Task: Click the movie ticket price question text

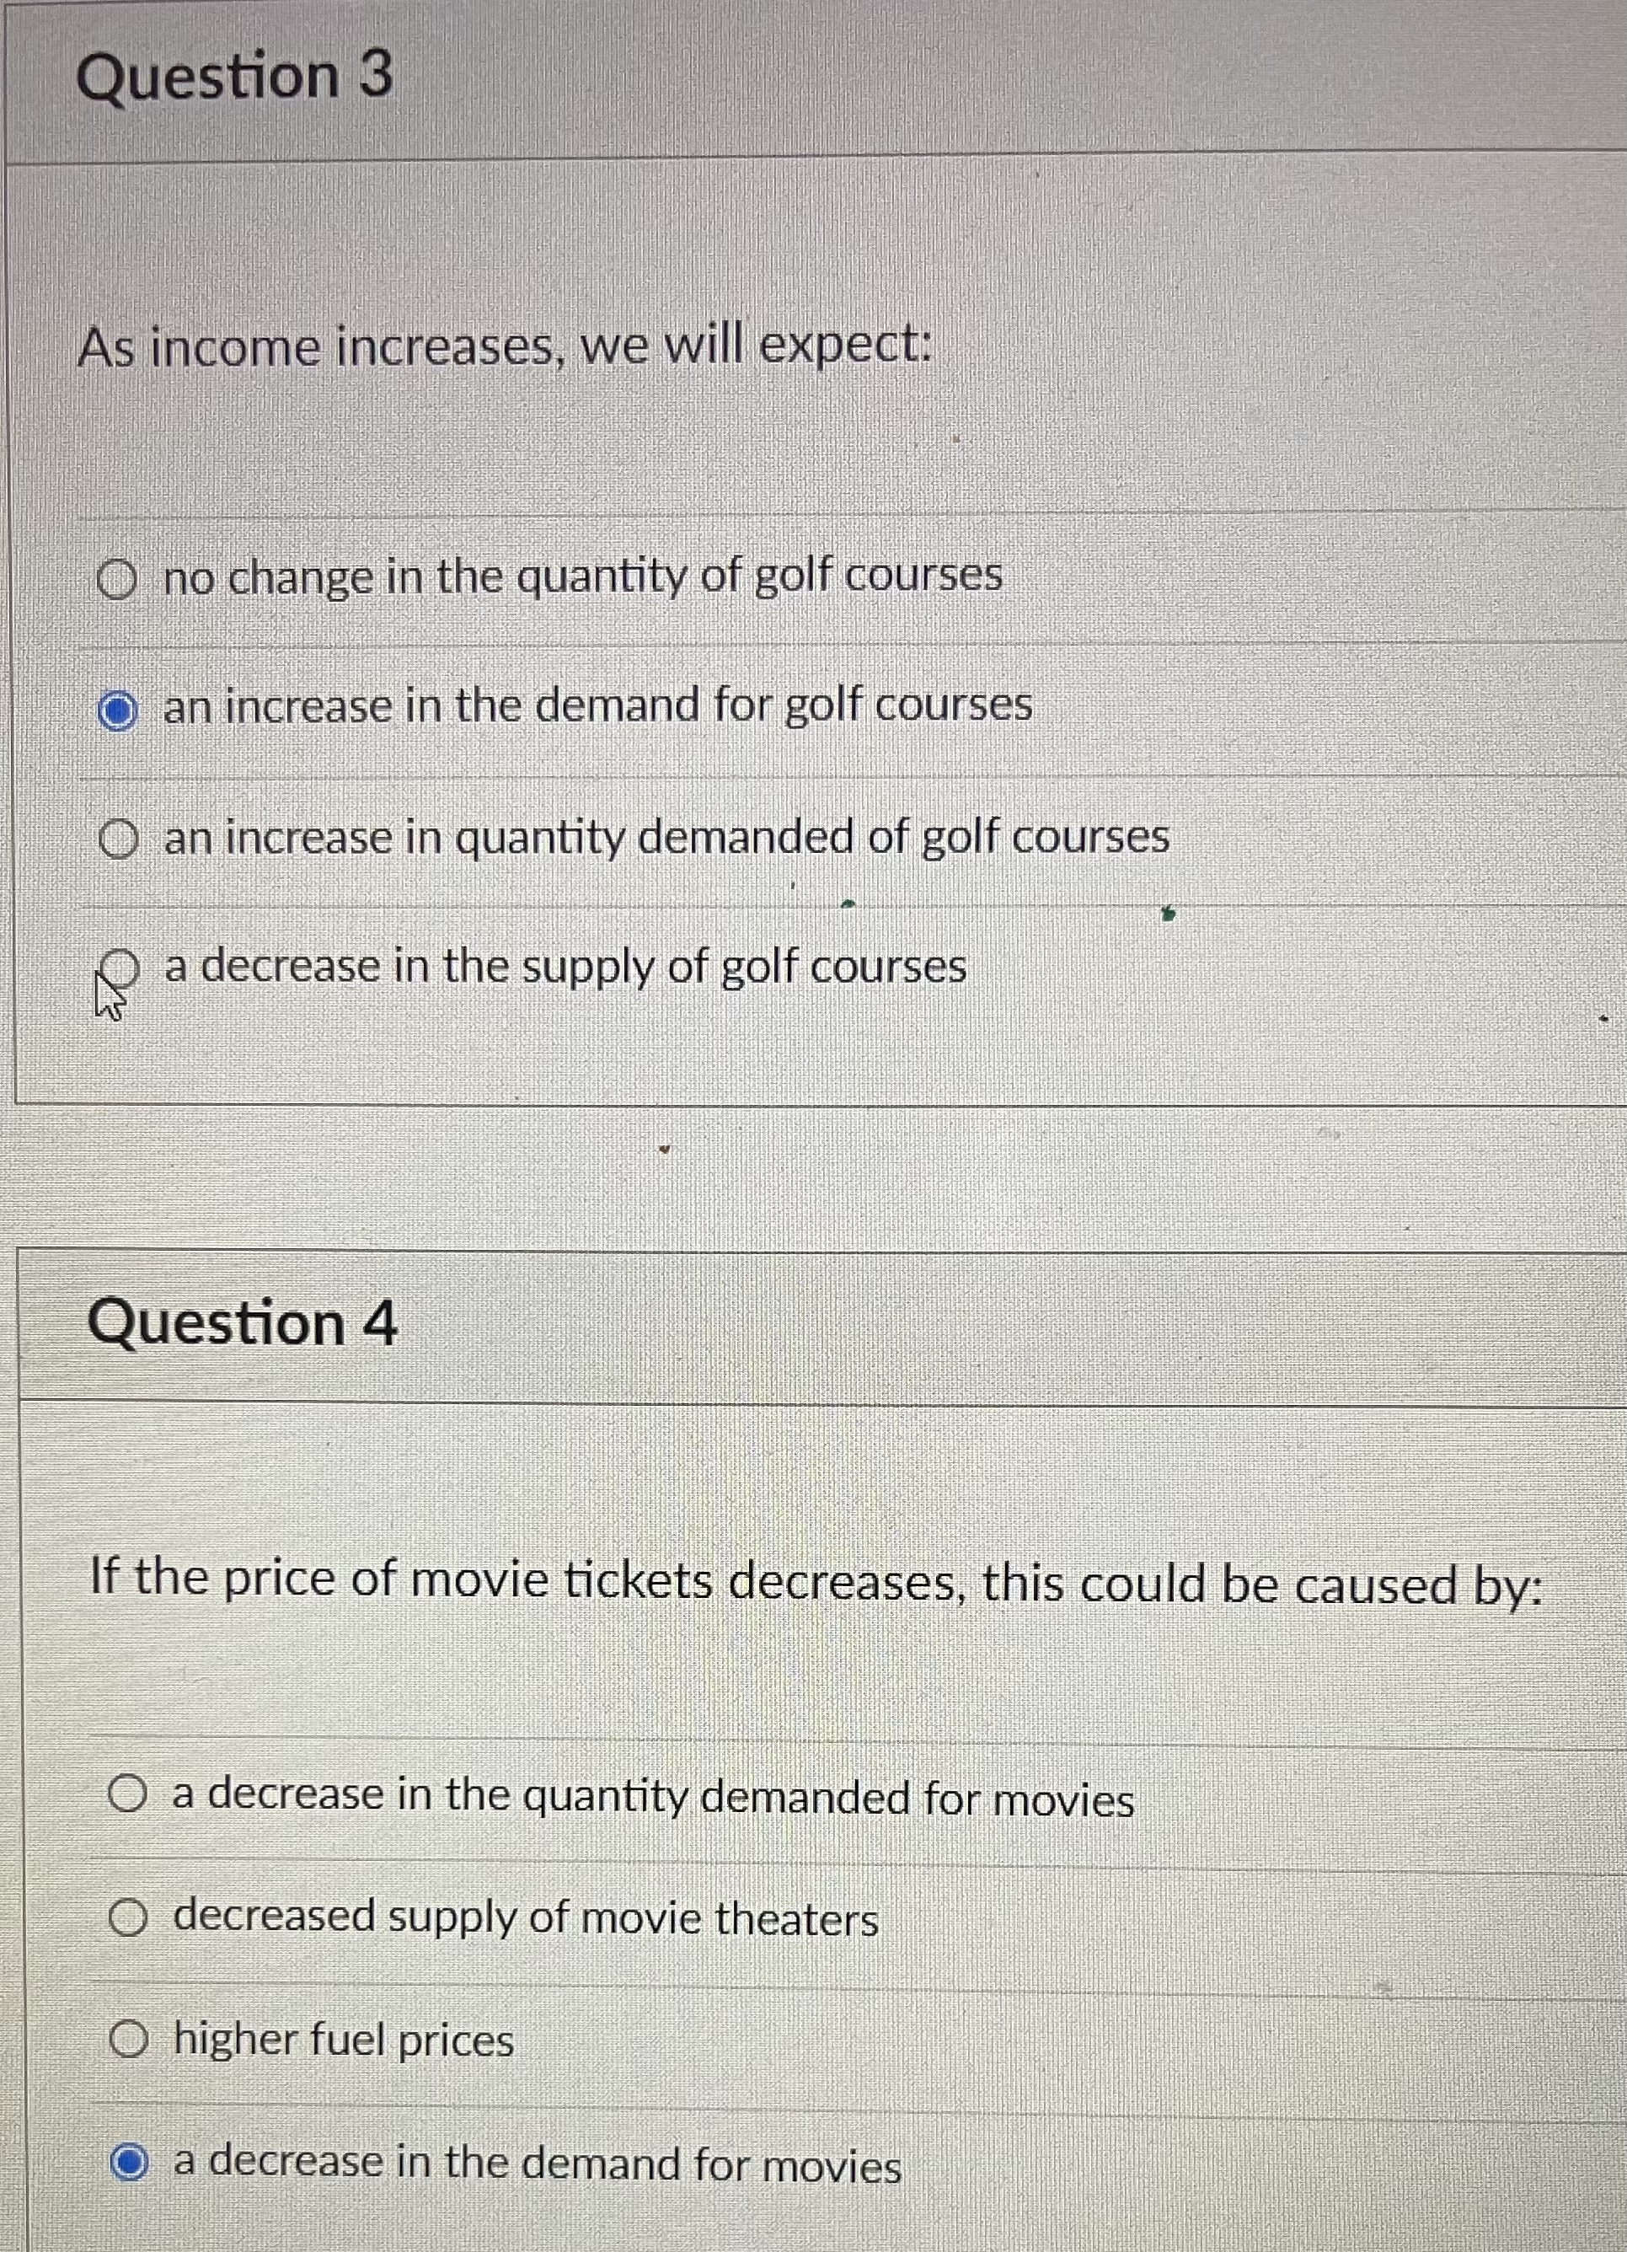Action: (814, 1583)
